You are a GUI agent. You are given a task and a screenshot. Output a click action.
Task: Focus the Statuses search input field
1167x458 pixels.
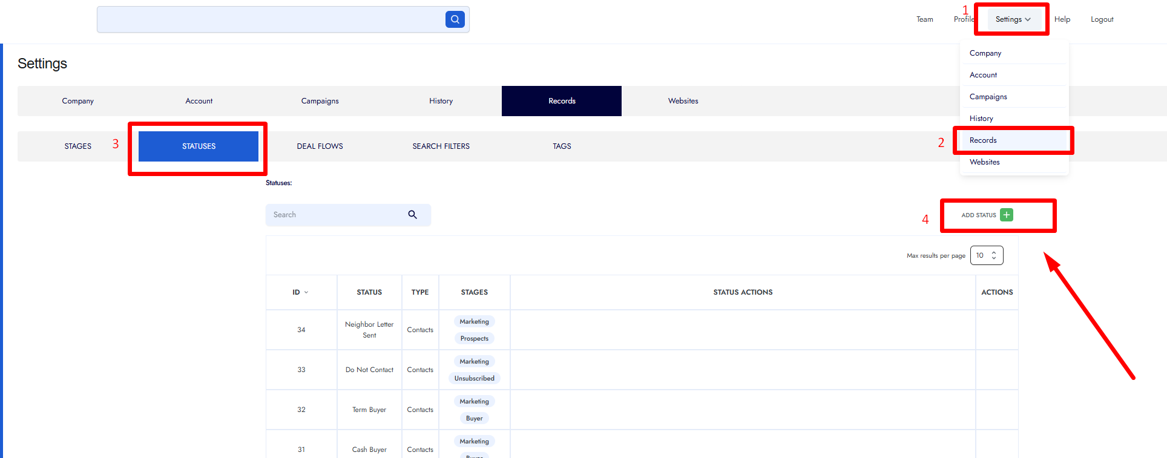pyautogui.click(x=336, y=215)
